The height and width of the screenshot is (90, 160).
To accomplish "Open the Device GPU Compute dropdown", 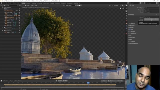I will [x=151, y=12].
